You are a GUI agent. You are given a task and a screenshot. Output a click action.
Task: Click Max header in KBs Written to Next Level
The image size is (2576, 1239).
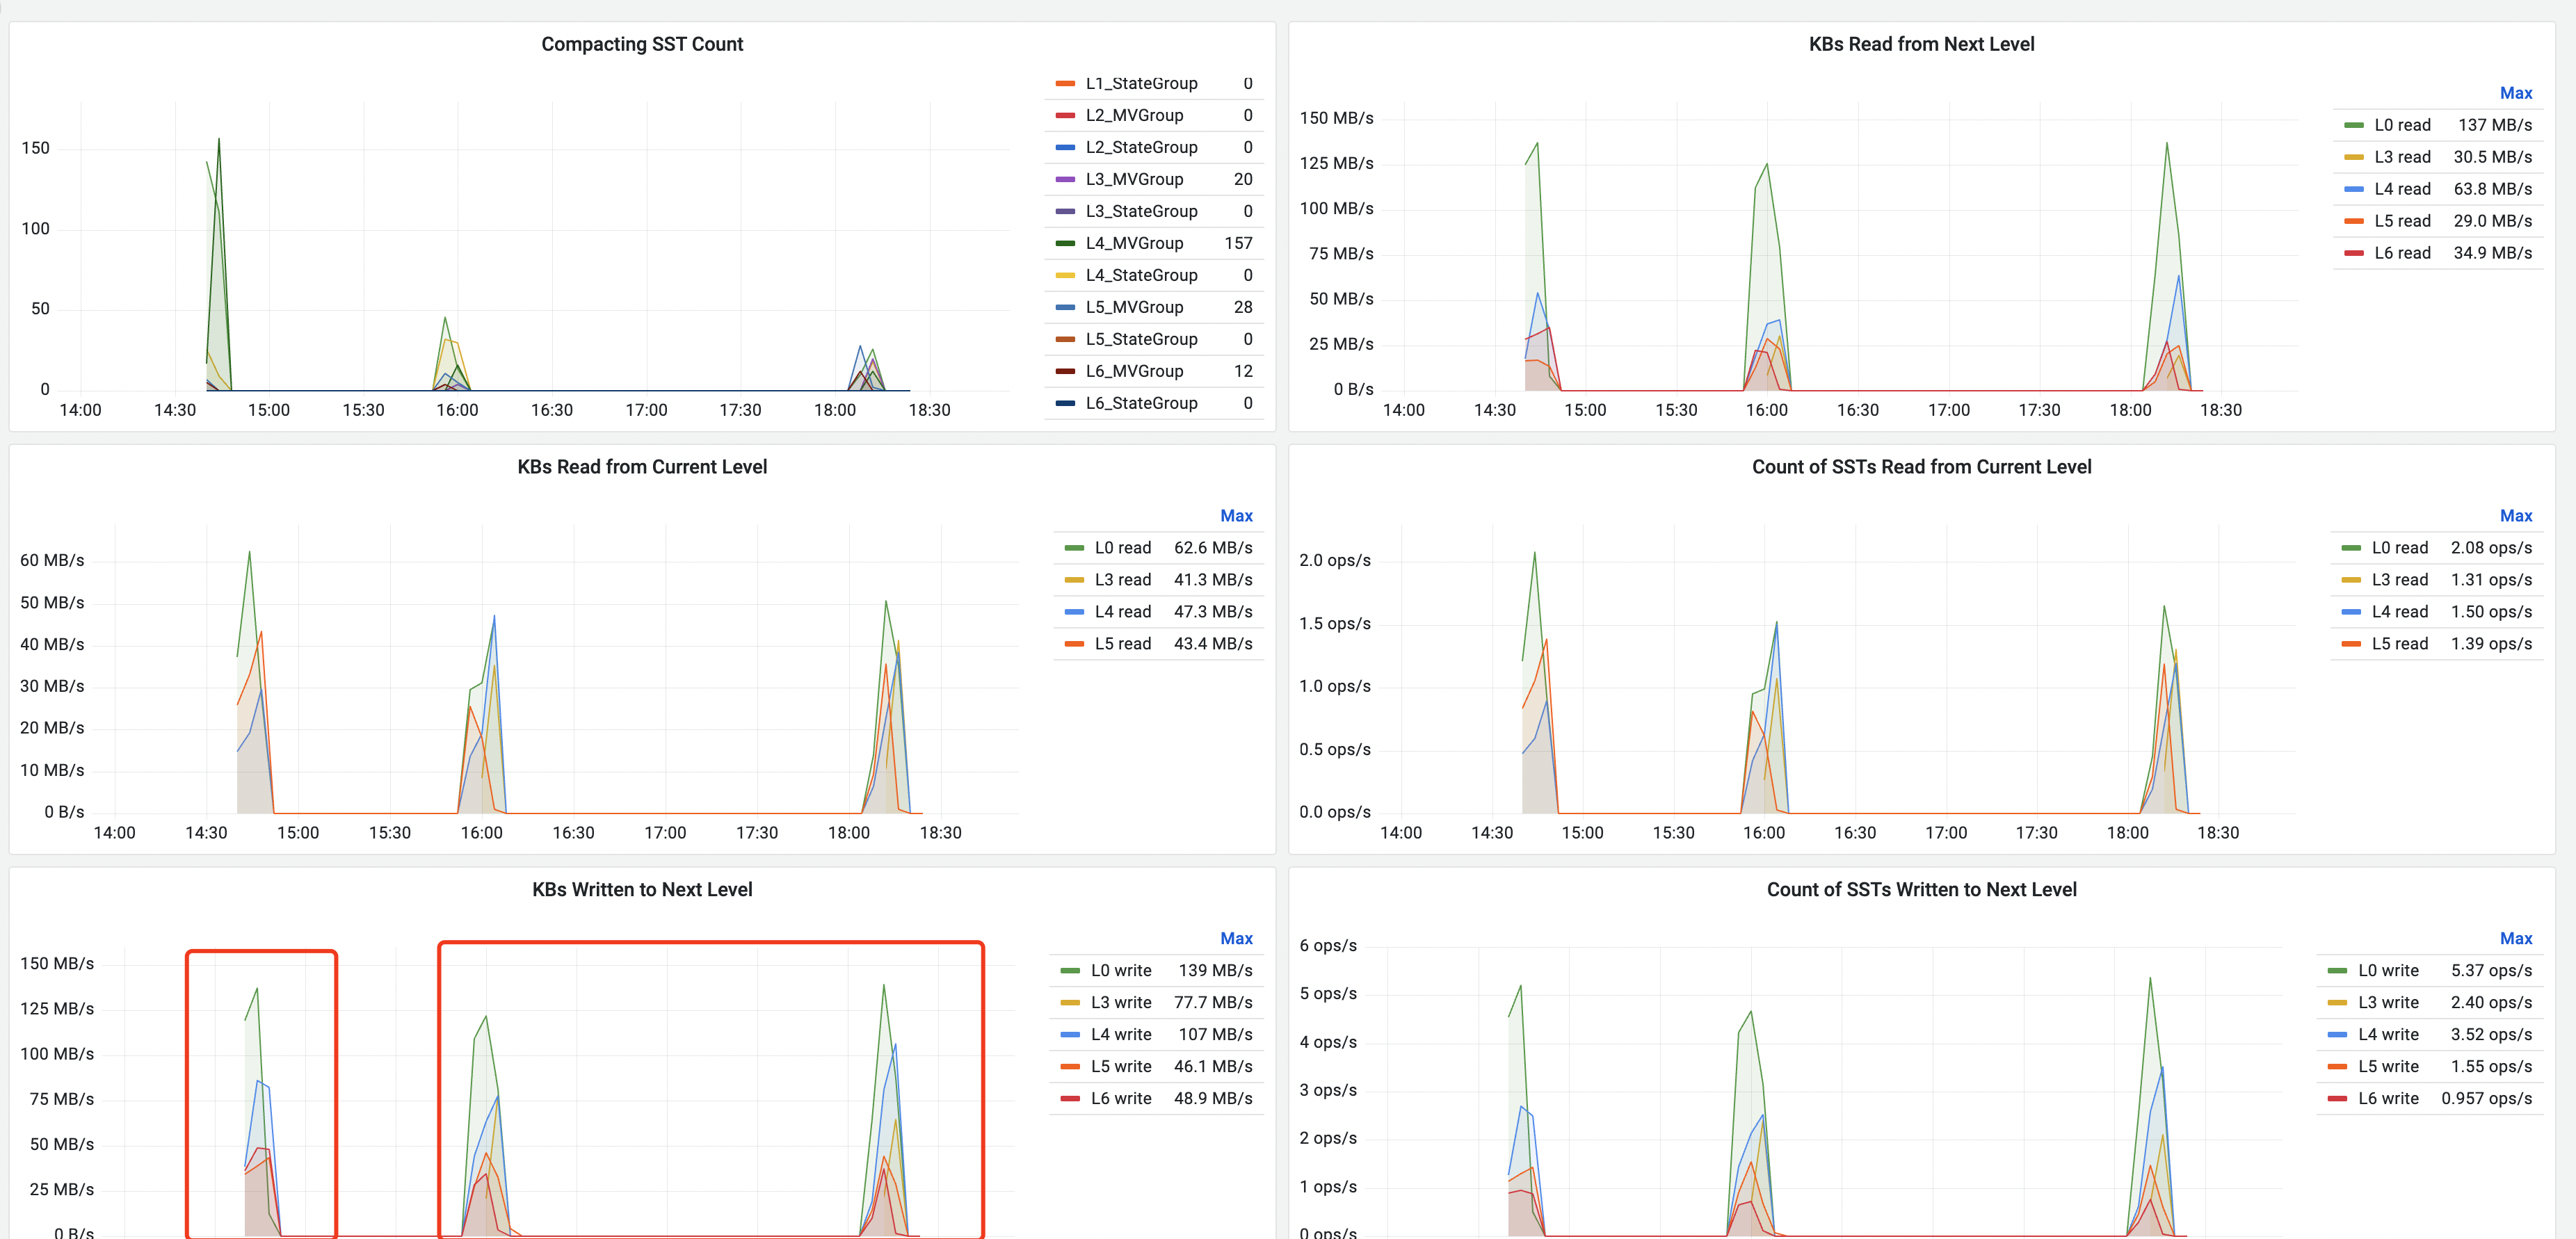click(1236, 938)
